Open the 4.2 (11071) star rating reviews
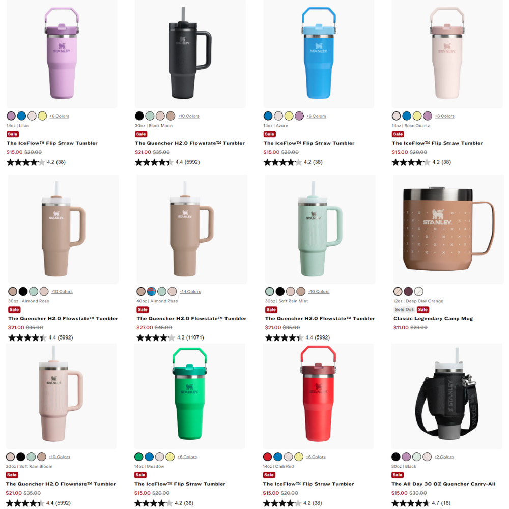 coord(170,337)
